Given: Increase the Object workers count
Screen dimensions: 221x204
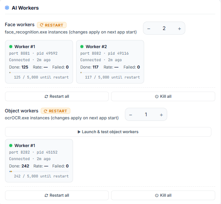Looking at the screenshot, I should click(x=161, y=115).
